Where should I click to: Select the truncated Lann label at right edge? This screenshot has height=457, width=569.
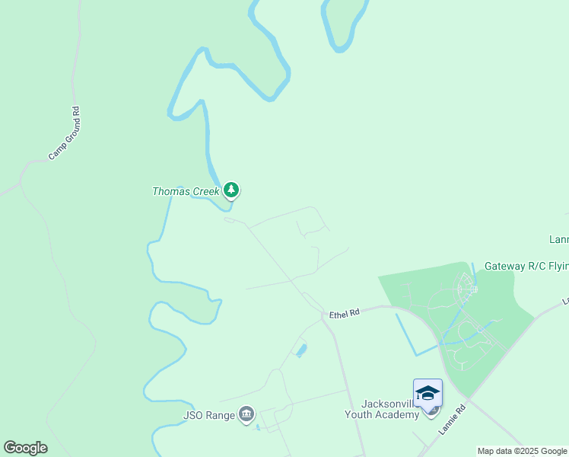click(559, 239)
